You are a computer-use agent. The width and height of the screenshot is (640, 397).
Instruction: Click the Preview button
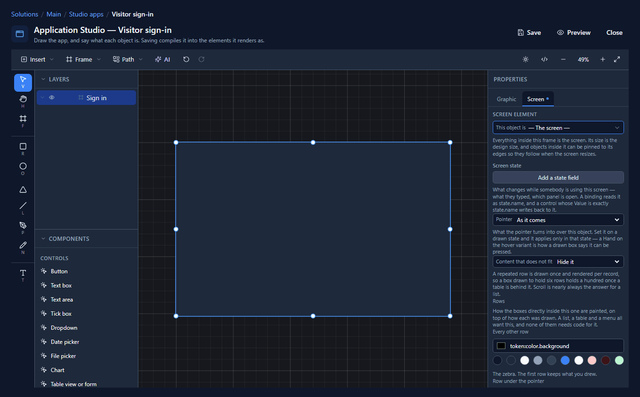(574, 32)
